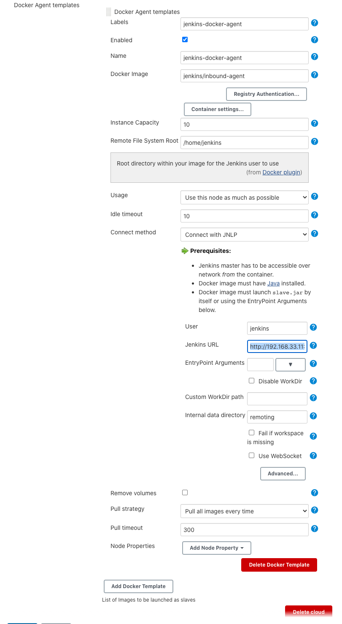Expand the EntryPoint Arguments dropdown arrow
Image resolution: width=342 pixels, height=624 pixels.
click(290, 364)
